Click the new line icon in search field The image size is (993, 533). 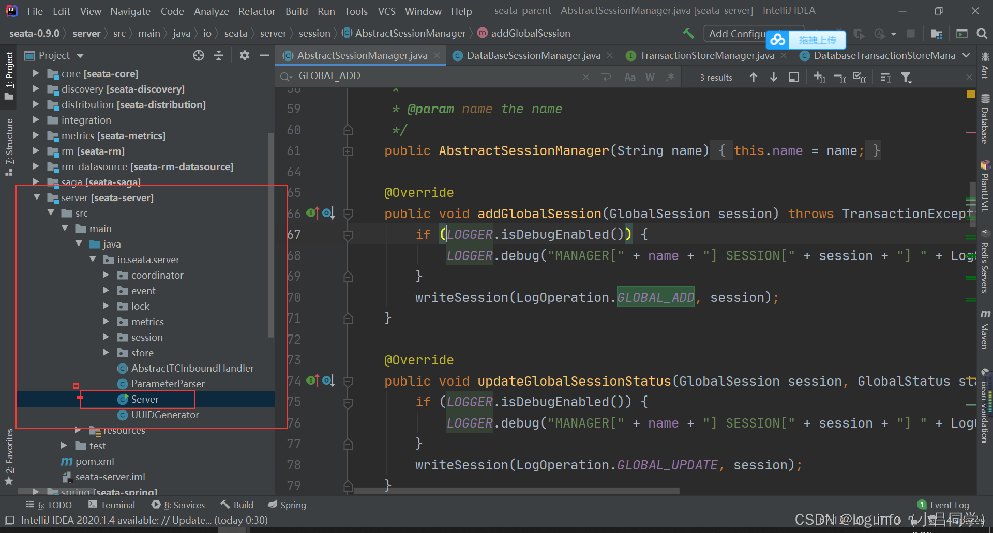pyautogui.click(x=607, y=77)
